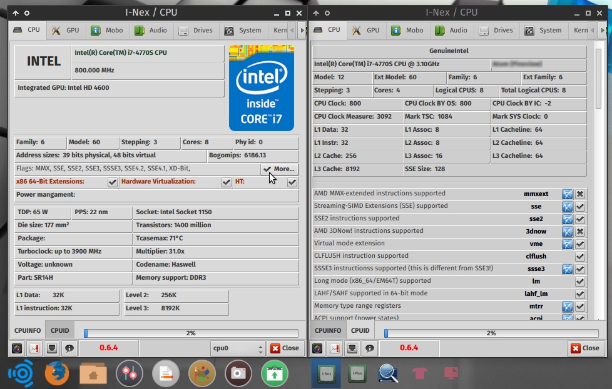This screenshot has height=389, width=612.
Task: Click the right tab-scroll arrow in the left window
Action: 302,31
